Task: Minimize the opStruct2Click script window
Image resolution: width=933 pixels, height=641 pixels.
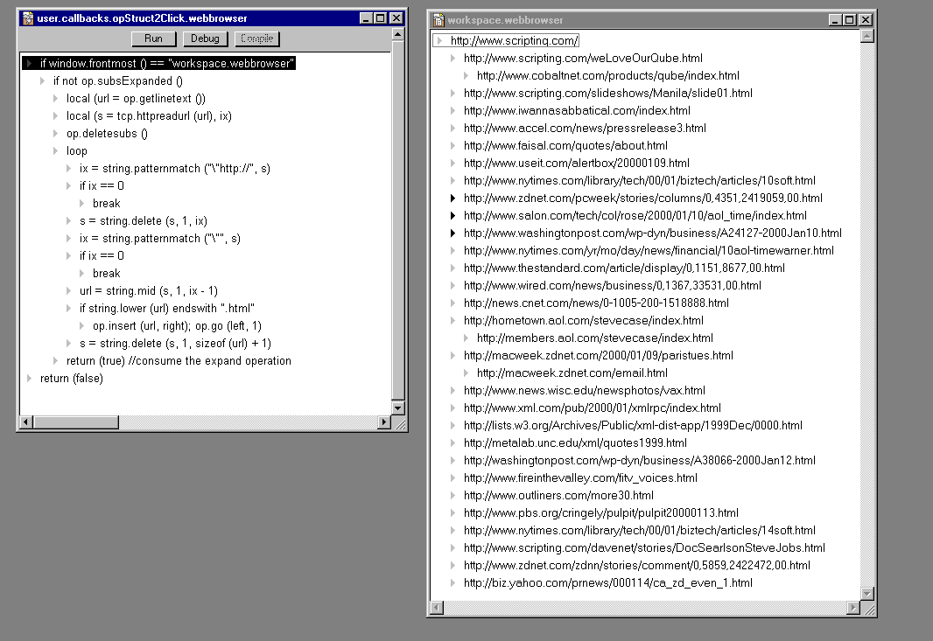Action: [x=365, y=18]
